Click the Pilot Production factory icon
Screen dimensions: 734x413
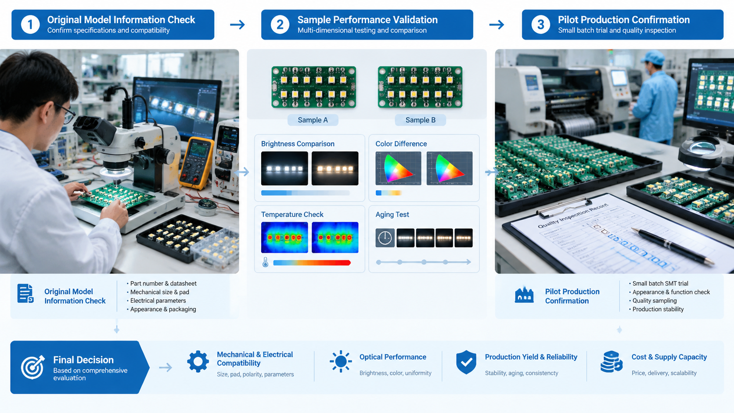pyautogui.click(x=524, y=295)
